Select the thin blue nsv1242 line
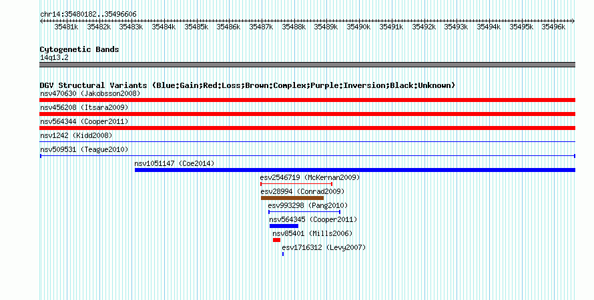The height and width of the screenshot is (300, 594). [307, 142]
